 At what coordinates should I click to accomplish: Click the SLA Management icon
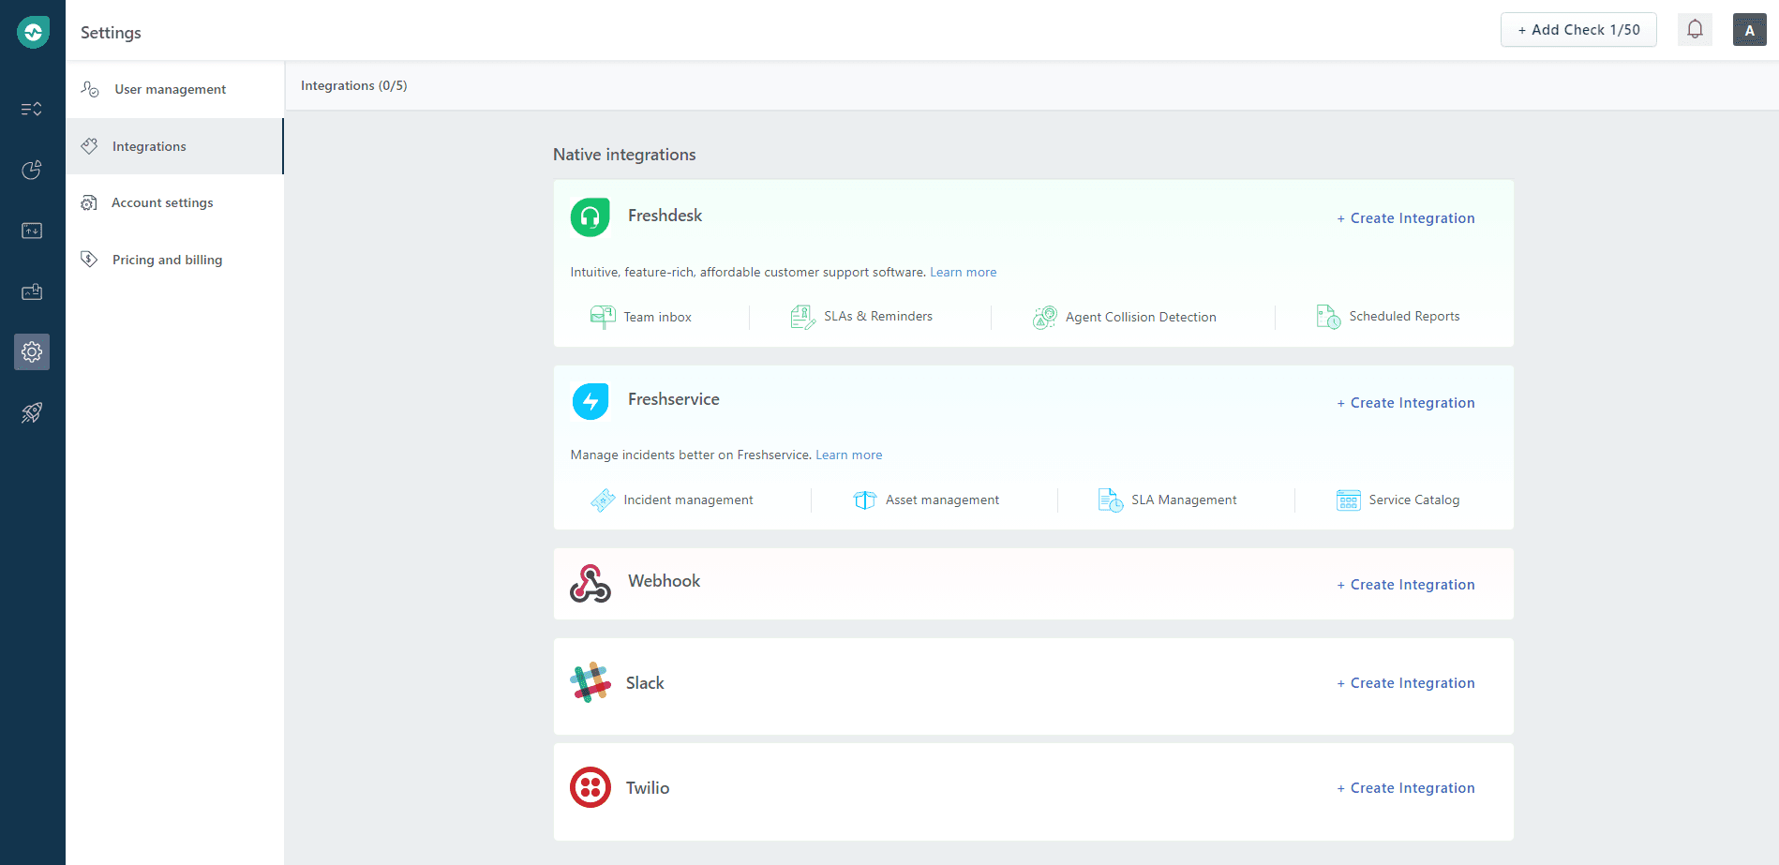point(1110,500)
